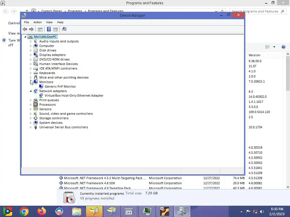Select the Audio inputs and outputs icon
This screenshot has width=290, height=217.
35,41
